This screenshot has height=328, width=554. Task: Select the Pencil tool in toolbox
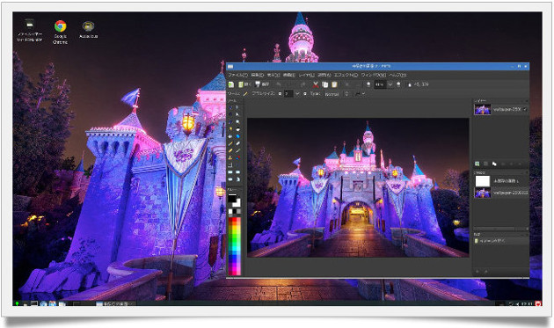coord(230,151)
